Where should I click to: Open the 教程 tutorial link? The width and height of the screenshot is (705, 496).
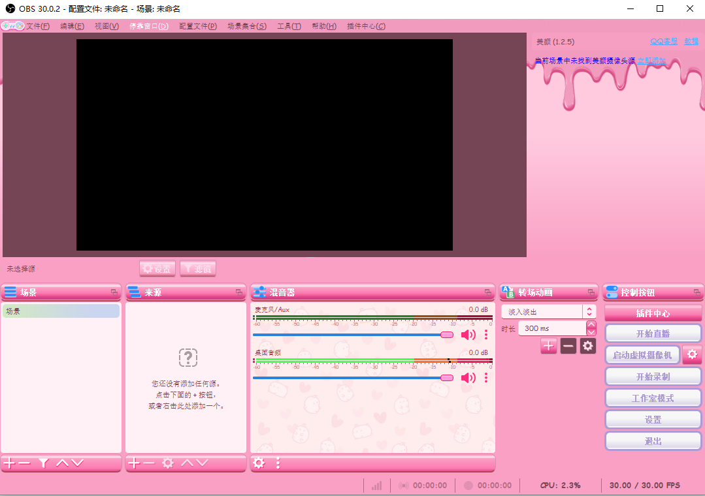691,41
